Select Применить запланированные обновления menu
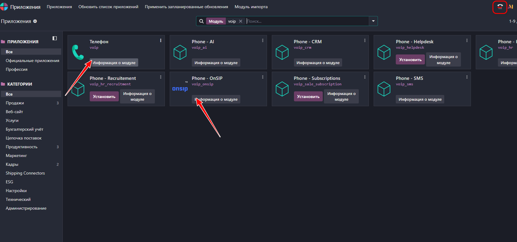Image resolution: width=517 pixels, height=242 pixels. point(186,7)
